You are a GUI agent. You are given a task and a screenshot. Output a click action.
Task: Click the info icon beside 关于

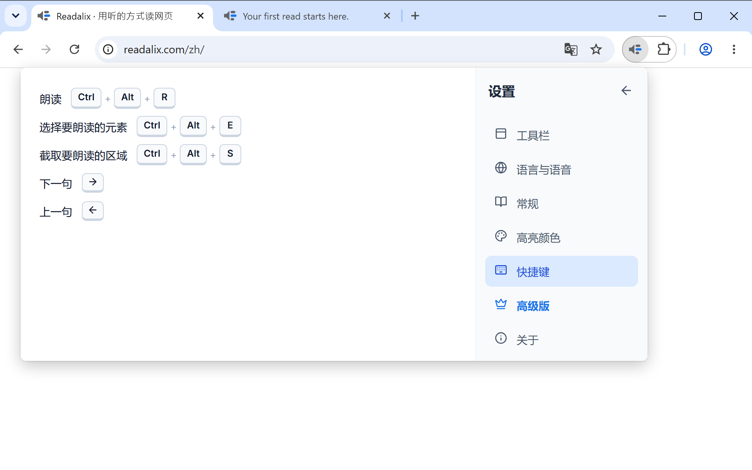click(501, 338)
